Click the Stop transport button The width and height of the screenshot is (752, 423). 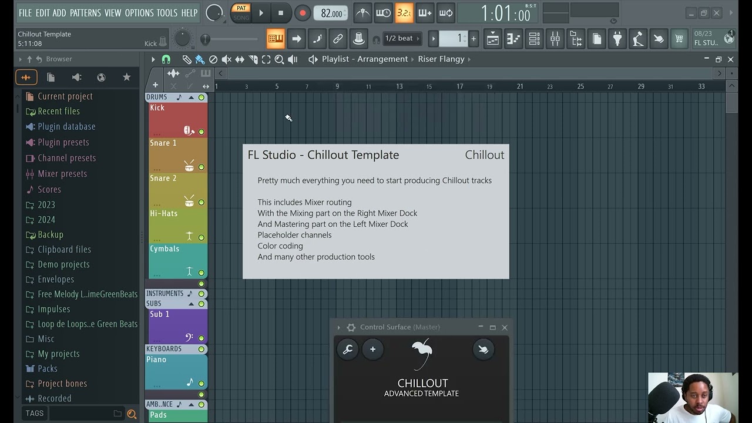click(x=281, y=13)
